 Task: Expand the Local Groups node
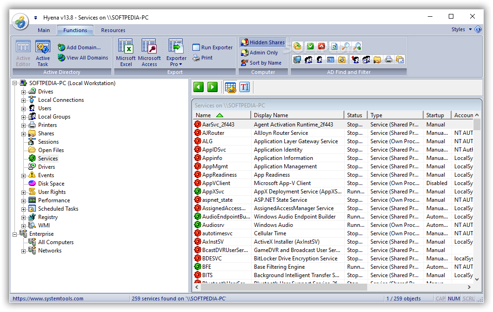24,117
